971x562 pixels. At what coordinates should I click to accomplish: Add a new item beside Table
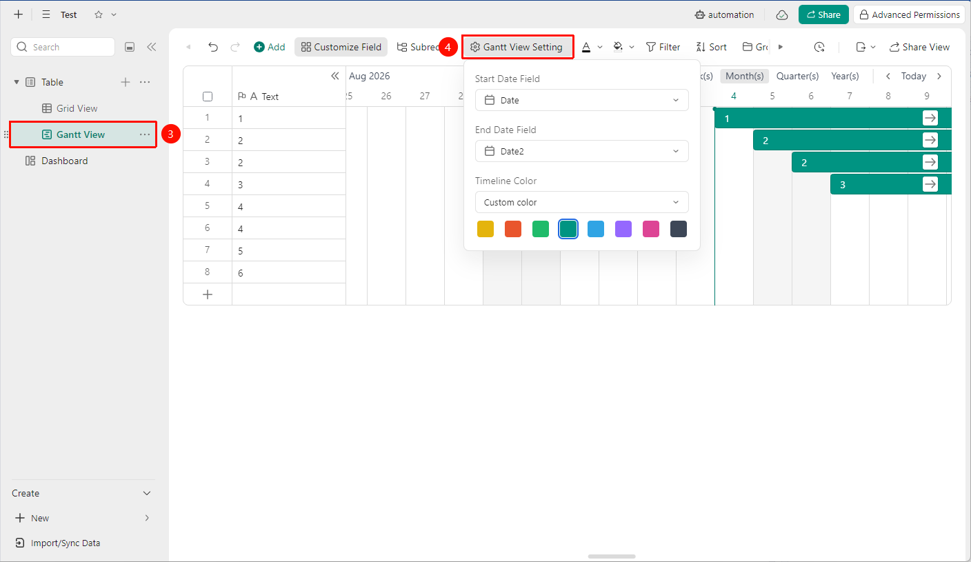126,82
